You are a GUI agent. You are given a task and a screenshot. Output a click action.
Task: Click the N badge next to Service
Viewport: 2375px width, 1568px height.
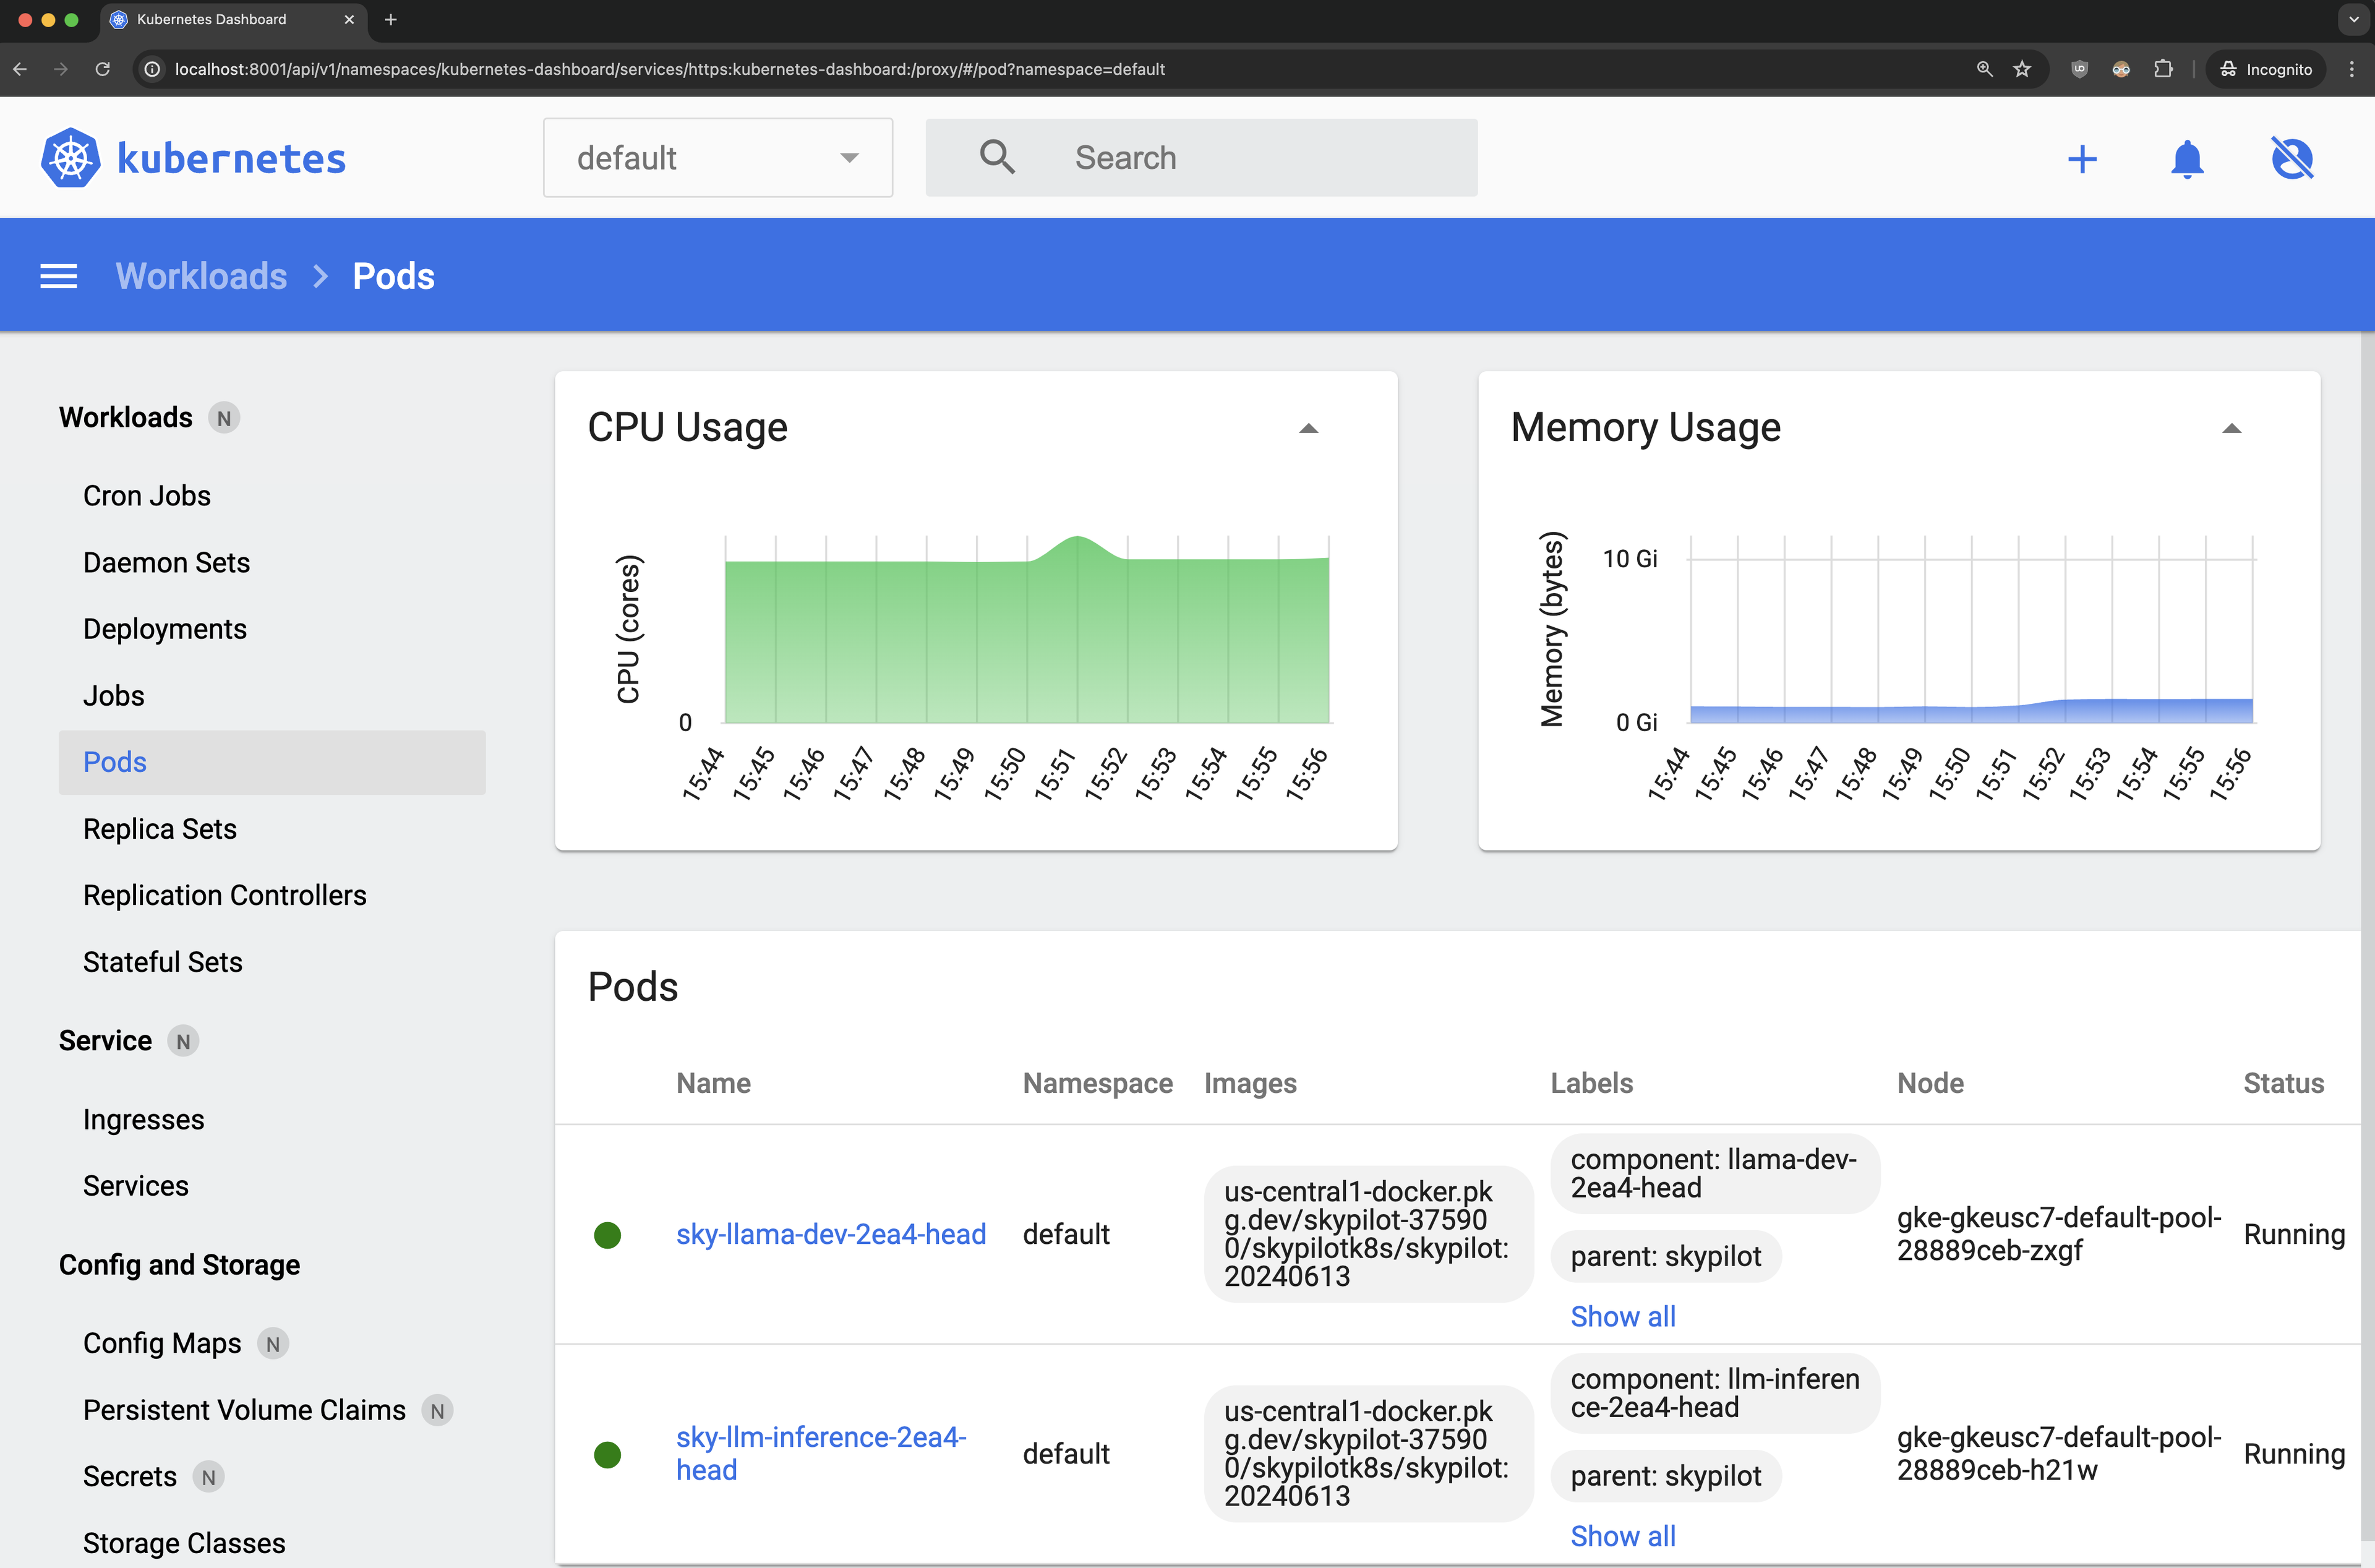(x=183, y=1041)
